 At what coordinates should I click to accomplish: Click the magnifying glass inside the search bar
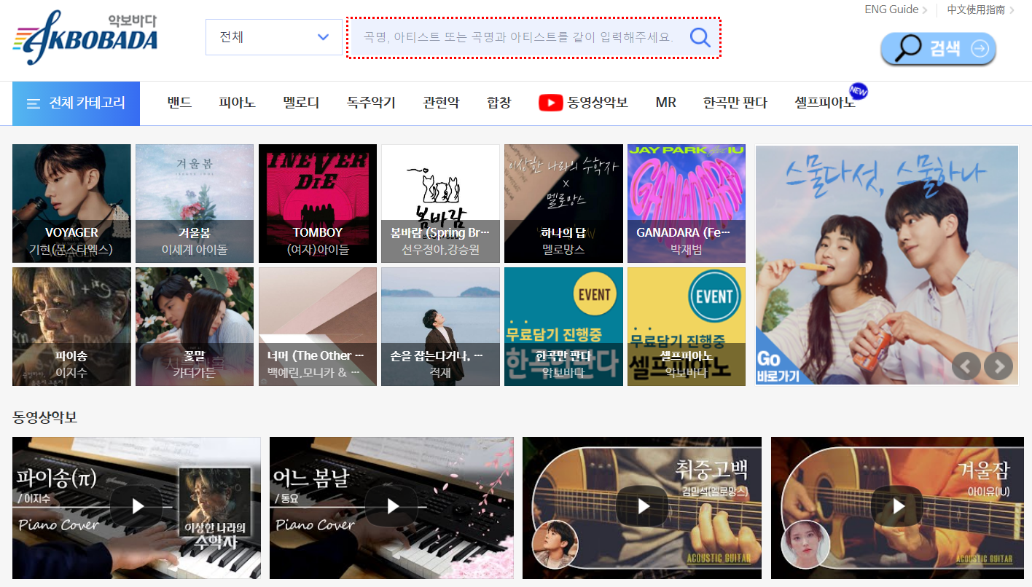point(699,37)
